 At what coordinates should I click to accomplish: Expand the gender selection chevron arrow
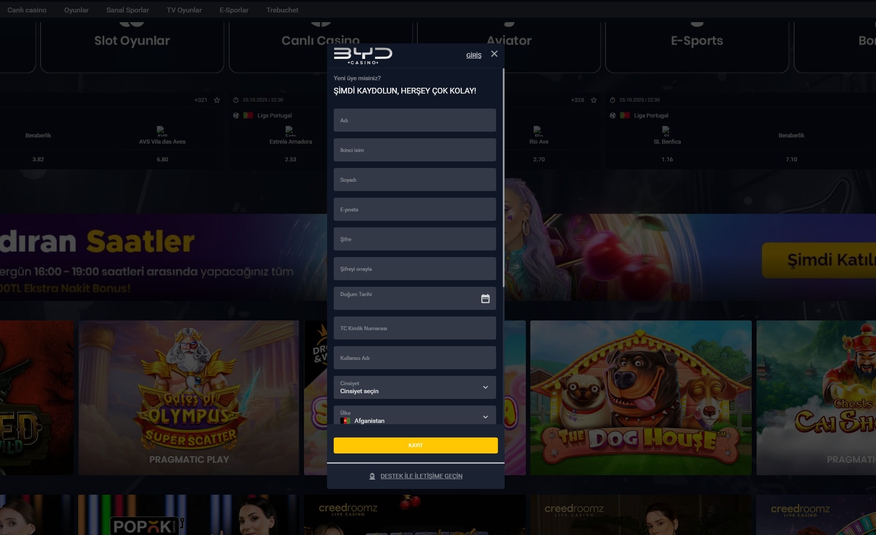(x=485, y=387)
